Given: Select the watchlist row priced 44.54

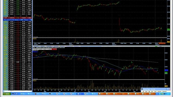Looking at the screenshot, I should point(18,29).
